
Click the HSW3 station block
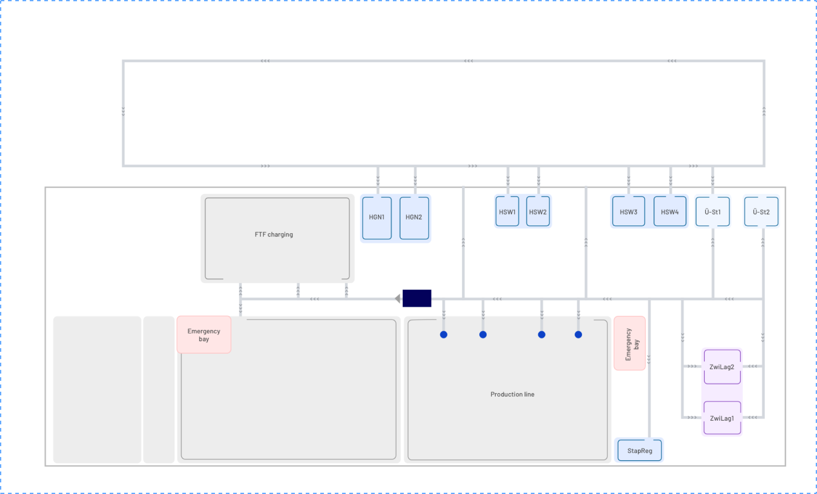pyautogui.click(x=629, y=212)
